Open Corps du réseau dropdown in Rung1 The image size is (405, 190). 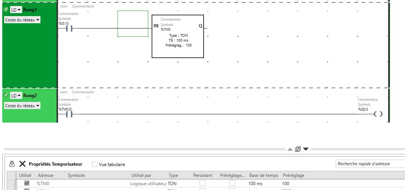click(22, 20)
